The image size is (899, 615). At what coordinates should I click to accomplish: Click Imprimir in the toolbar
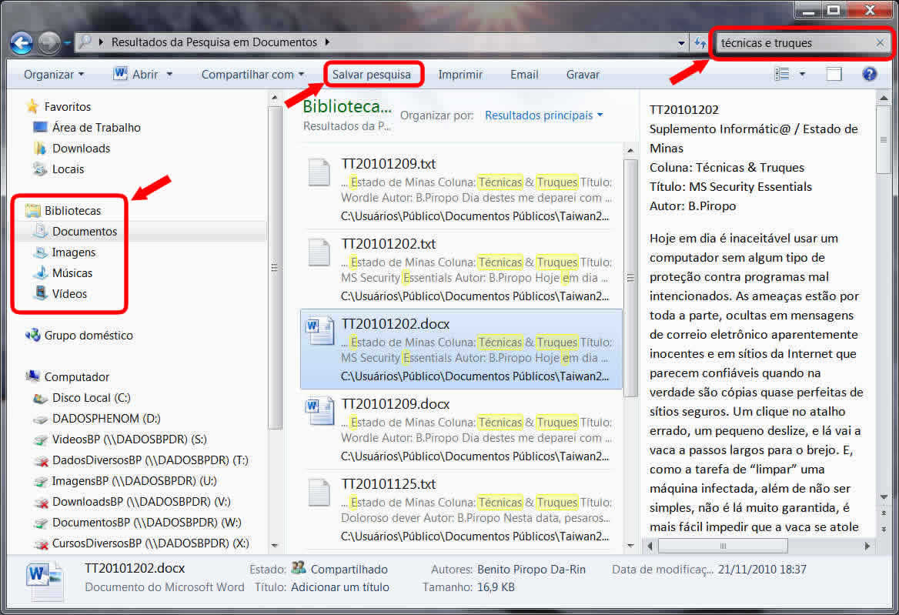coord(460,75)
